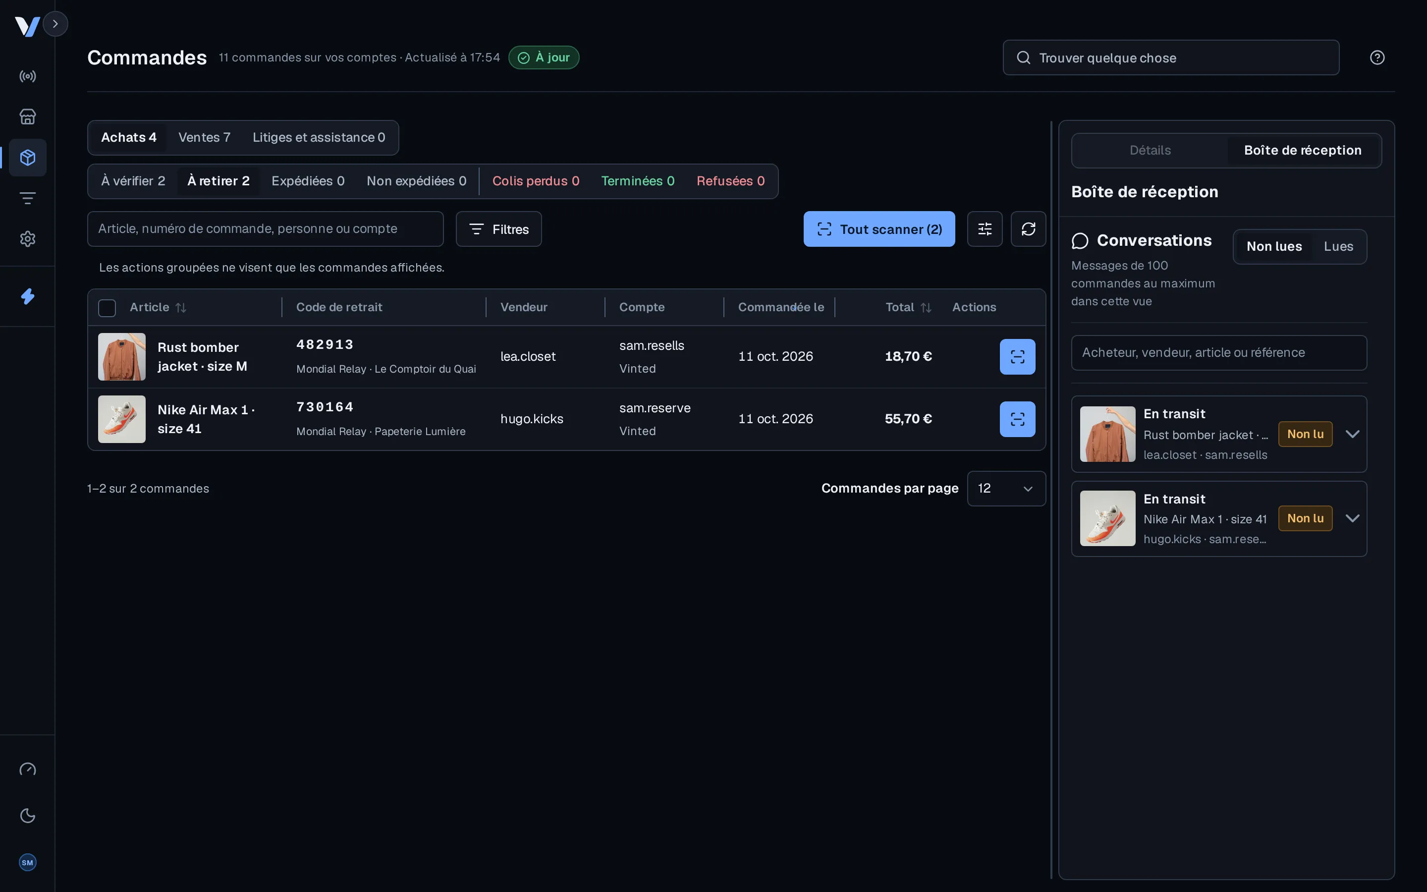Open the Détails panel tab
This screenshot has width=1427, height=892.
pyautogui.click(x=1150, y=151)
